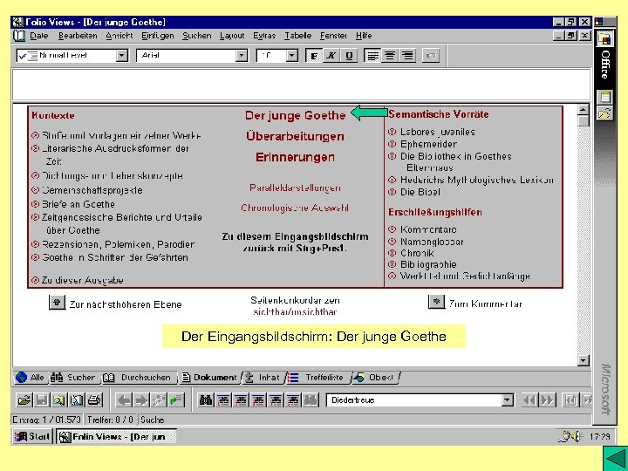Click the undo icon after the alignment buttons
Screen dimensions: 628x471
coord(431,55)
